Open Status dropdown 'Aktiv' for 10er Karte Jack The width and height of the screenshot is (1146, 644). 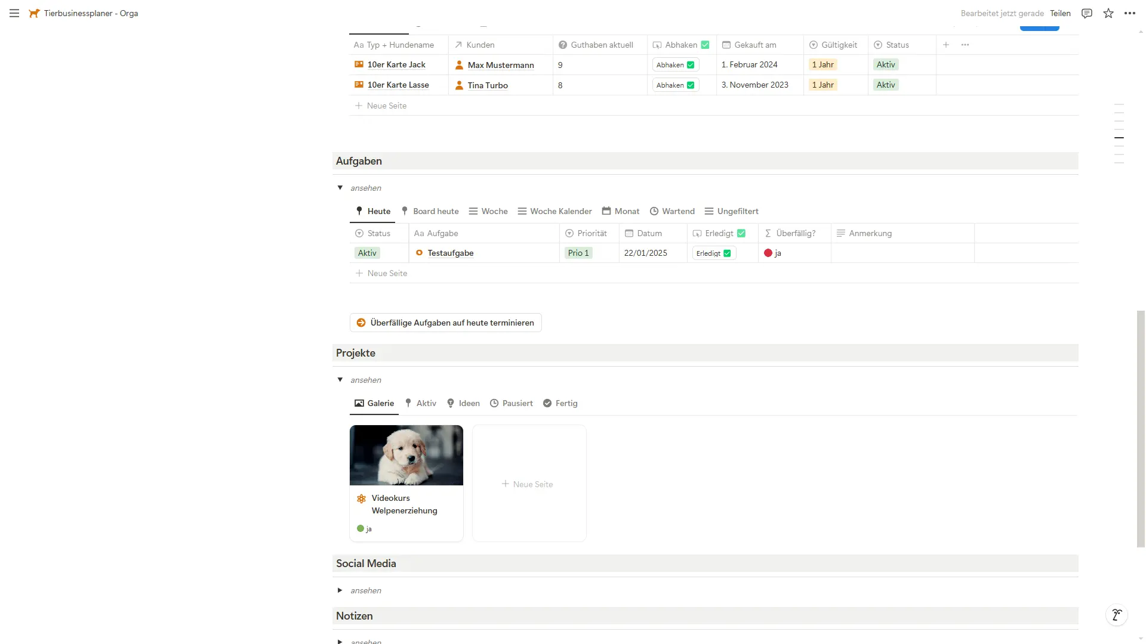[x=886, y=64]
